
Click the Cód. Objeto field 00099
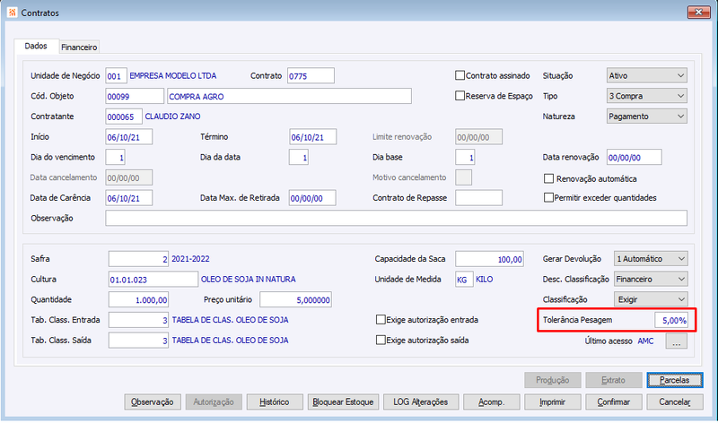pyautogui.click(x=135, y=97)
